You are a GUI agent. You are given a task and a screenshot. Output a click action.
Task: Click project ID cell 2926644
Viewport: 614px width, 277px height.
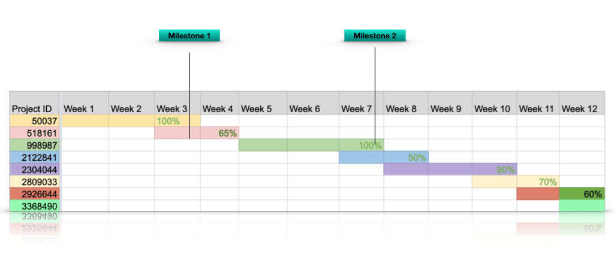pyautogui.click(x=34, y=193)
